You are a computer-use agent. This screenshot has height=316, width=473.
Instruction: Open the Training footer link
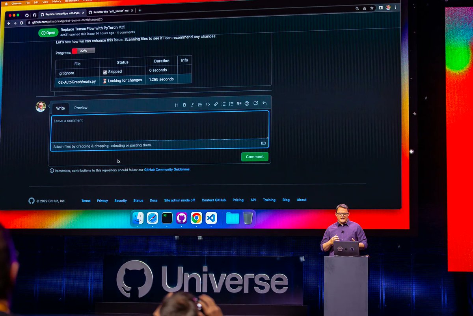coord(269,200)
